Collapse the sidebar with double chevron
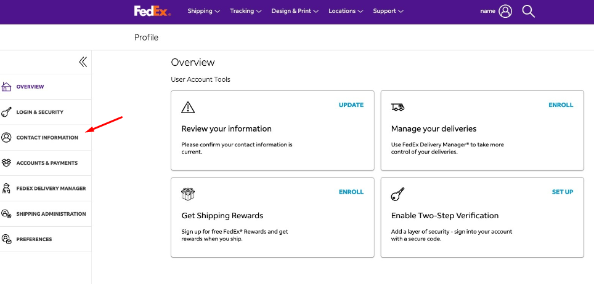 click(83, 61)
